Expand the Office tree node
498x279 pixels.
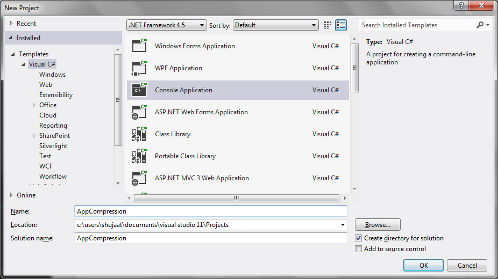coord(34,105)
